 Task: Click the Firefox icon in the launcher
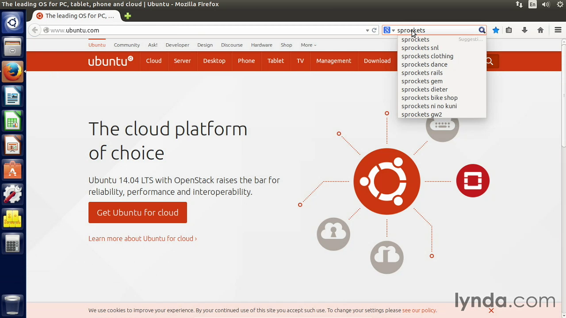(x=12, y=71)
